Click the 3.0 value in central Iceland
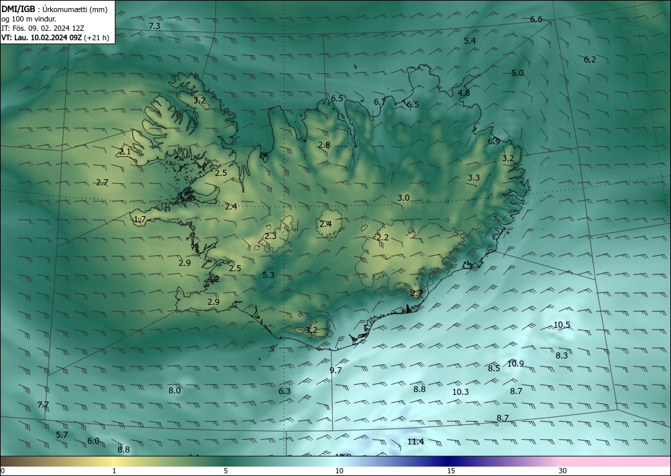 click(x=403, y=198)
